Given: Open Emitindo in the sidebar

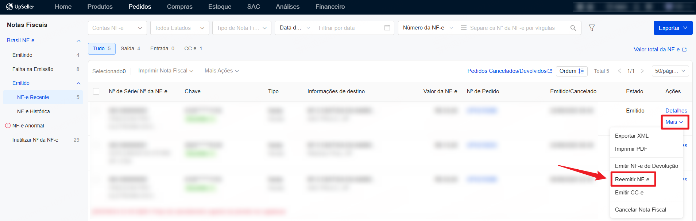Looking at the screenshot, I should click(x=22, y=55).
